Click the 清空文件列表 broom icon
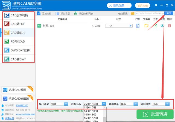Screen dimensions: 175x122 tap(76, 13)
